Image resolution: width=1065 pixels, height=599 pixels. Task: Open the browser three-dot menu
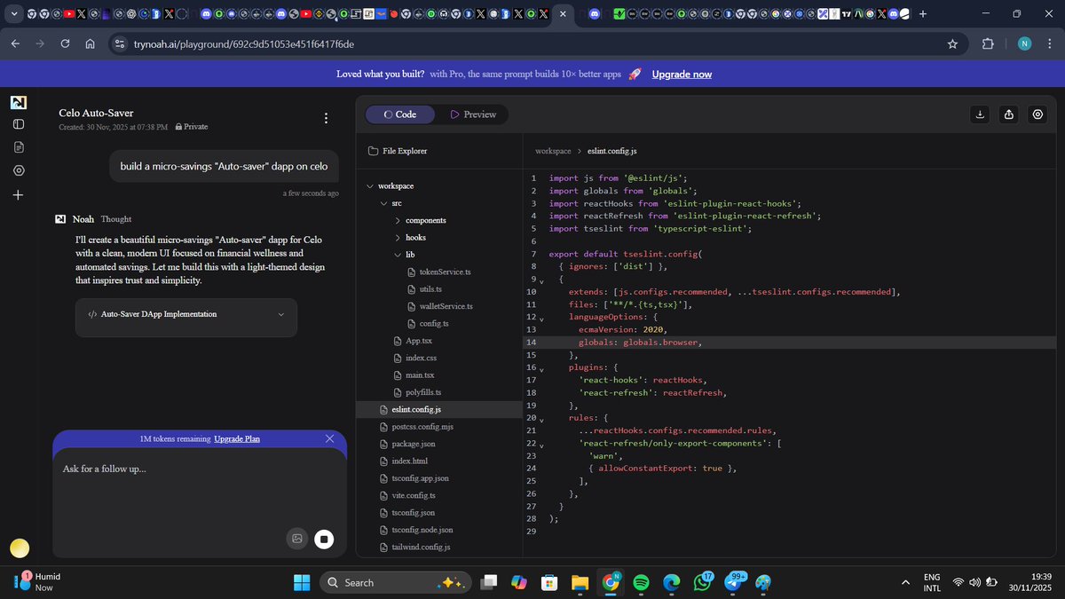coord(1049,44)
